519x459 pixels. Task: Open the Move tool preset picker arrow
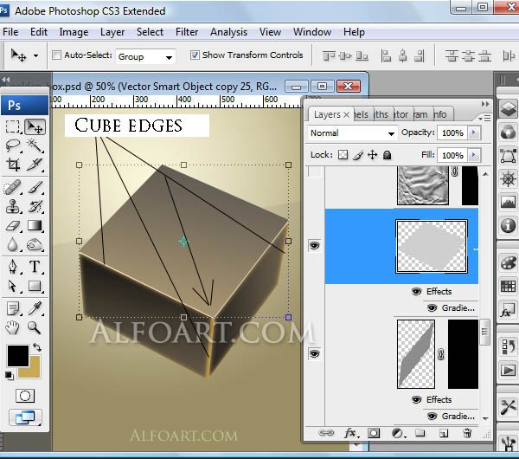(35, 55)
